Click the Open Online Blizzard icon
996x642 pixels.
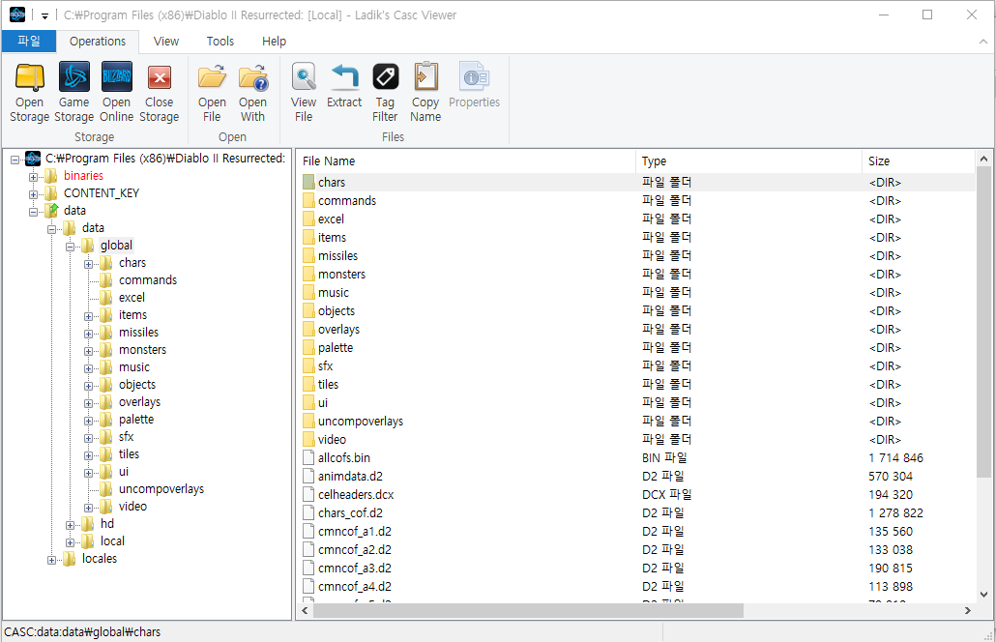pos(116,77)
